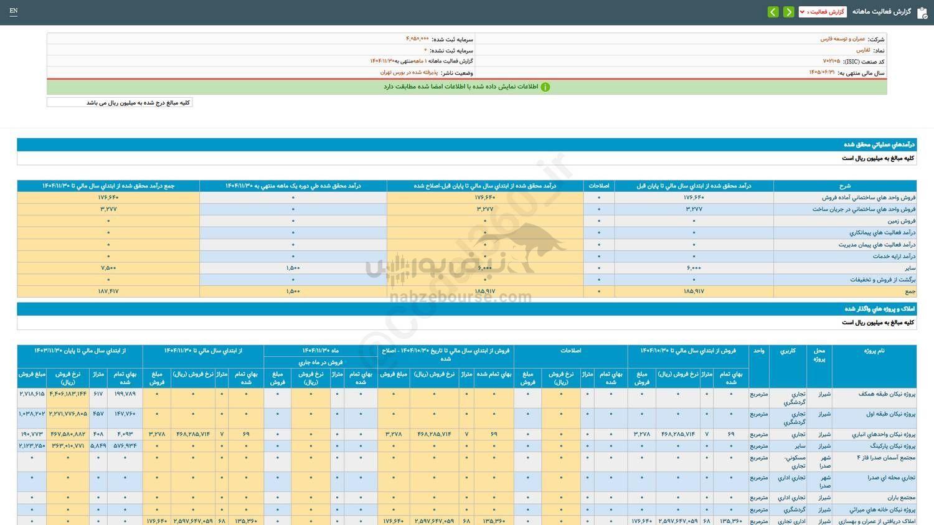Image resolution: width=934 pixels, height=525 pixels.
Task: Click the green left navigation arrow
Action: click(773, 12)
